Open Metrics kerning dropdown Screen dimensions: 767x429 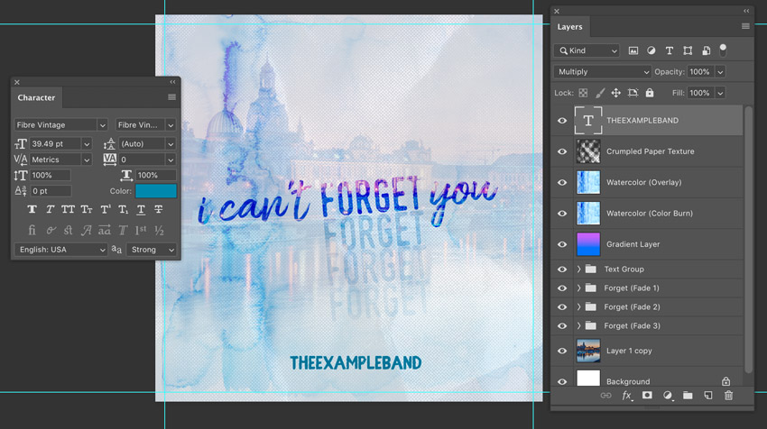(87, 160)
